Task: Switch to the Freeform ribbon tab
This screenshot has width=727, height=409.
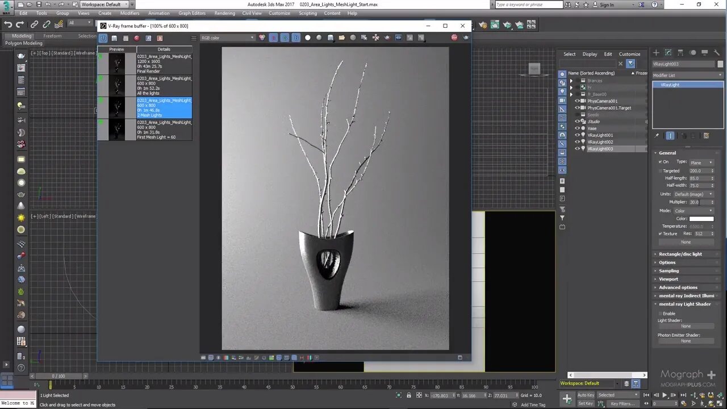Action: 52,36
